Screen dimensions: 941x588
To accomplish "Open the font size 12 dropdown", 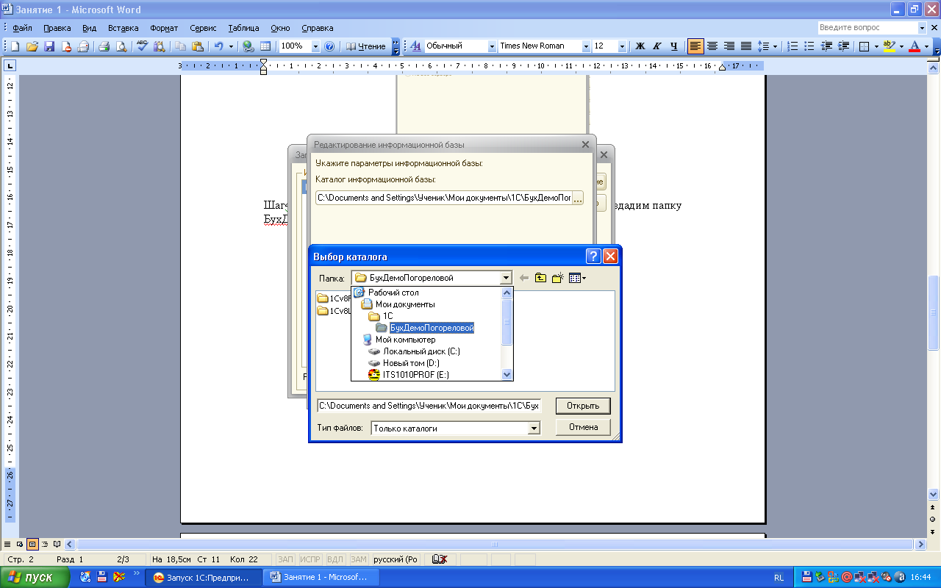I will click(622, 46).
